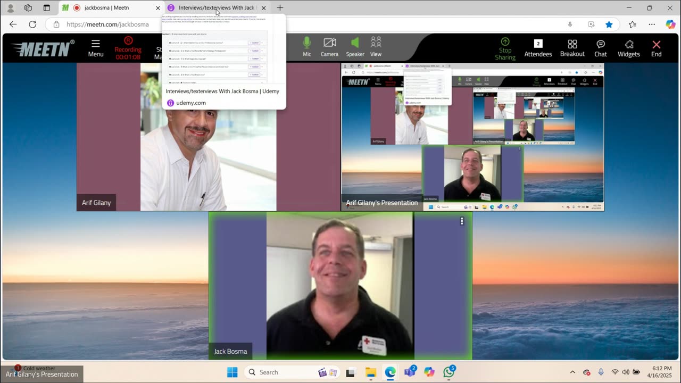The width and height of the screenshot is (681, 383).
Task: Go back in the browser
Action: tap(13, 24)
